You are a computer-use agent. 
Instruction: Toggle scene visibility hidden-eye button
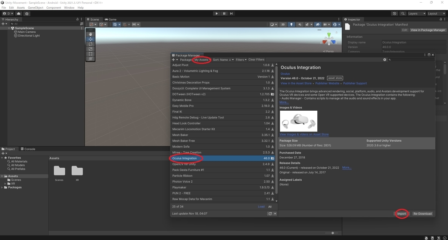318,25
